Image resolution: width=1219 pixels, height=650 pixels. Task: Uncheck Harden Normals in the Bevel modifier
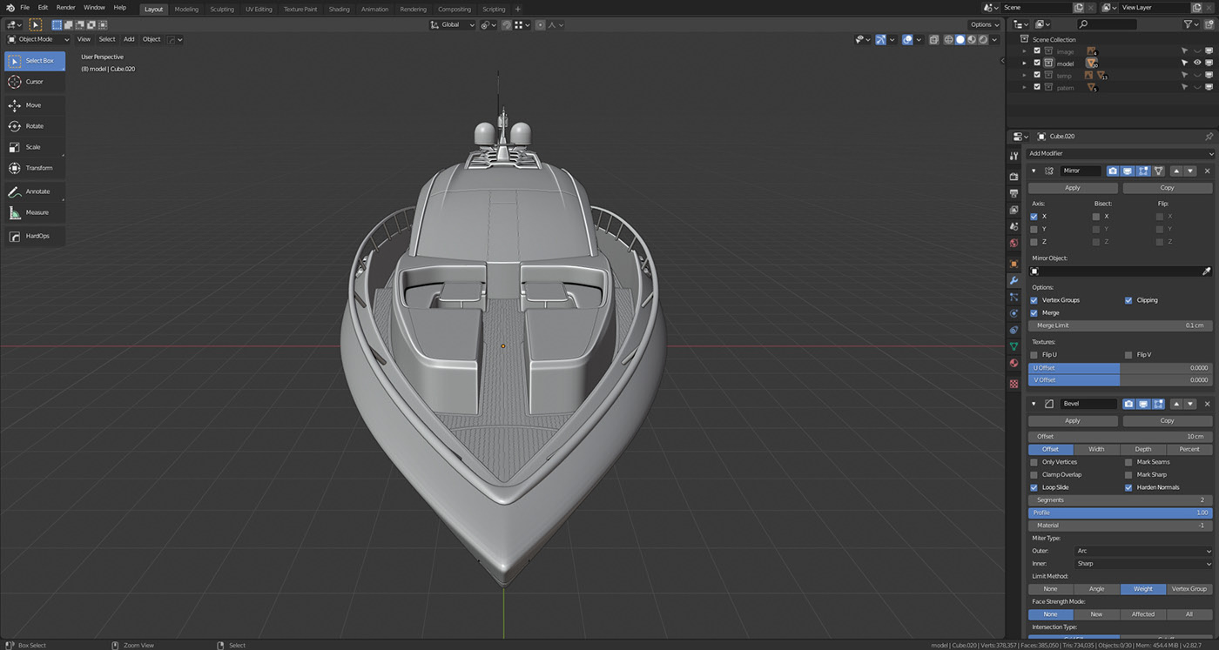[x=1130, y=487]
